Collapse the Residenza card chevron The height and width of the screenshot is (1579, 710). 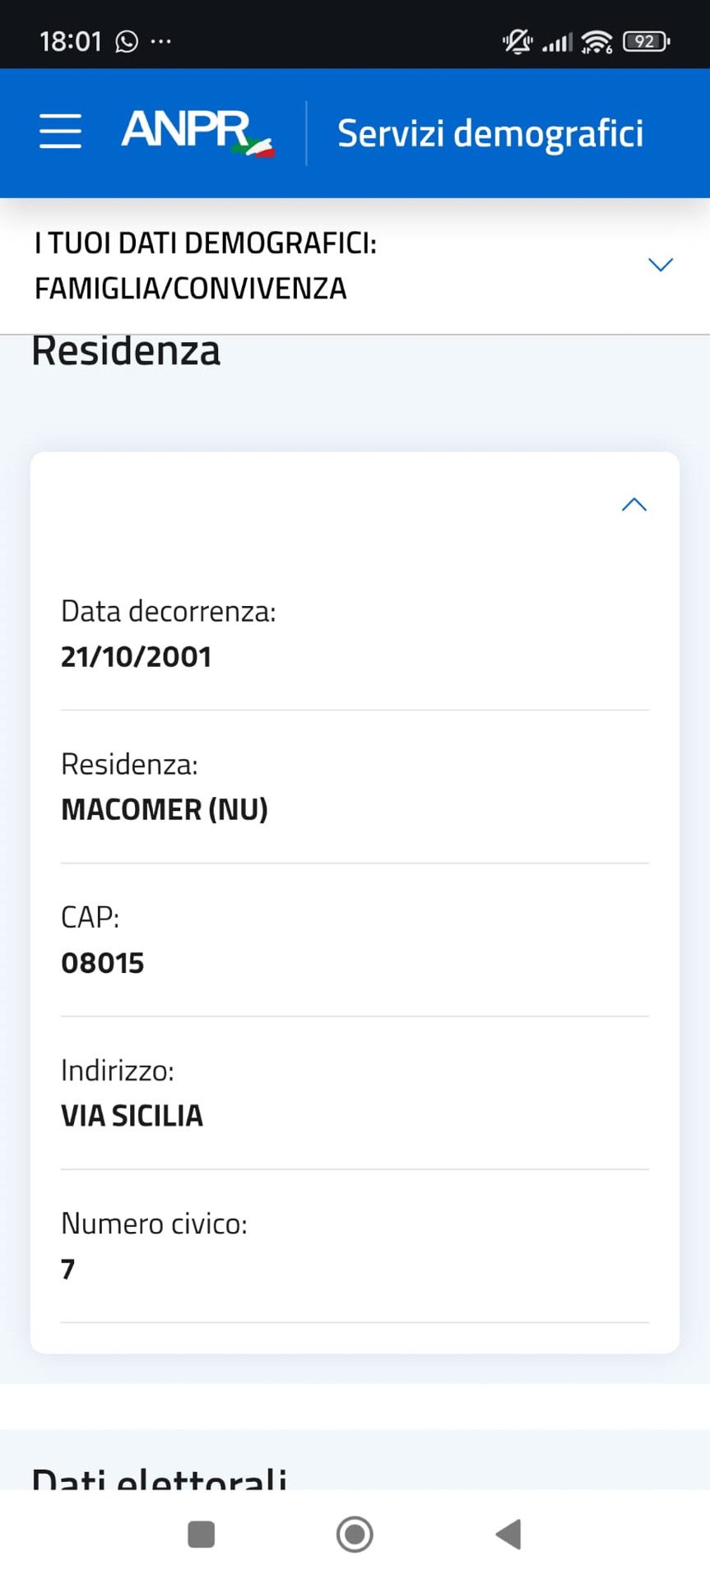(x=633, y=505)
